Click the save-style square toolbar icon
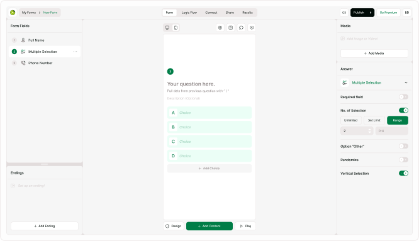 click(231, 28)
